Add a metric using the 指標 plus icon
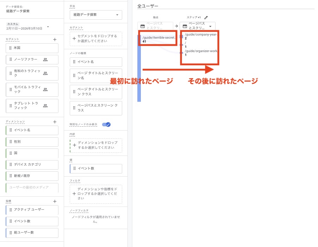Viewport: 318px width, 247px height. click(x=55, y=201)
